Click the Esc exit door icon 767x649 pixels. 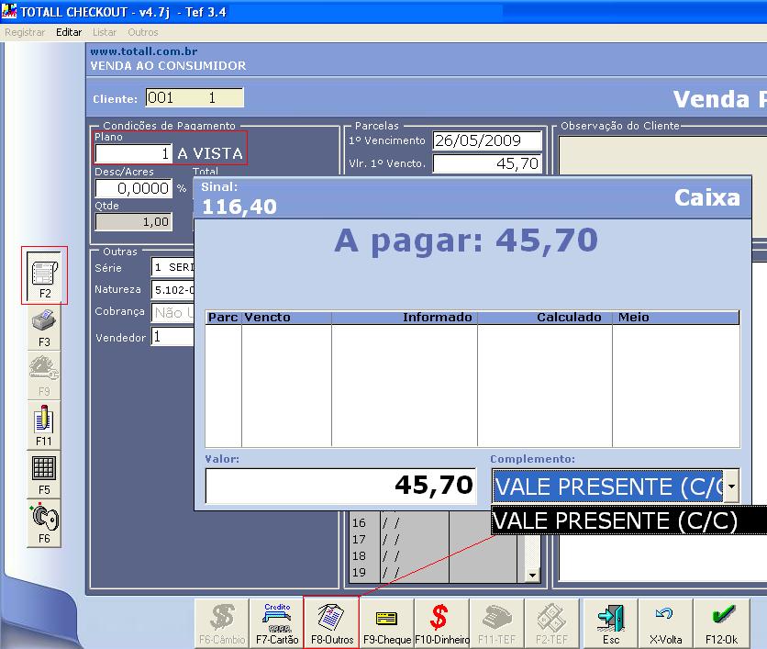(610, 621)
